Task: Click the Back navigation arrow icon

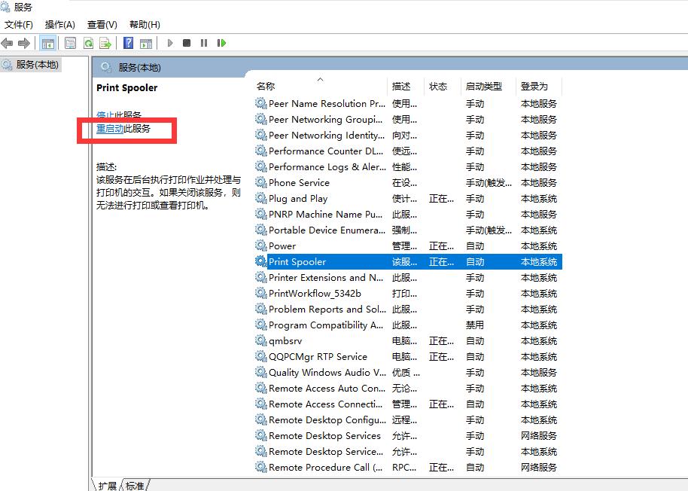Action: click(x=8, y=43)
